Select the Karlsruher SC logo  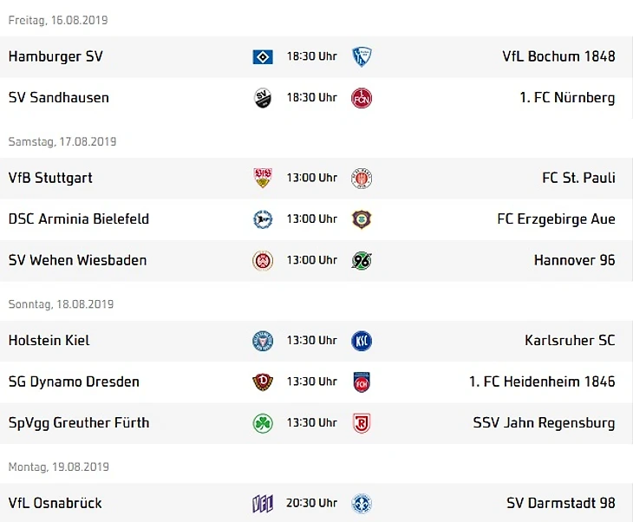(x=362, y=341)
